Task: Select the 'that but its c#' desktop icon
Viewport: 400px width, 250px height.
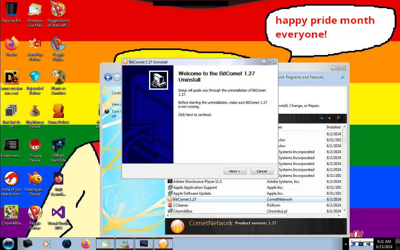Action: pyautogui.click(x=12, y=116)
